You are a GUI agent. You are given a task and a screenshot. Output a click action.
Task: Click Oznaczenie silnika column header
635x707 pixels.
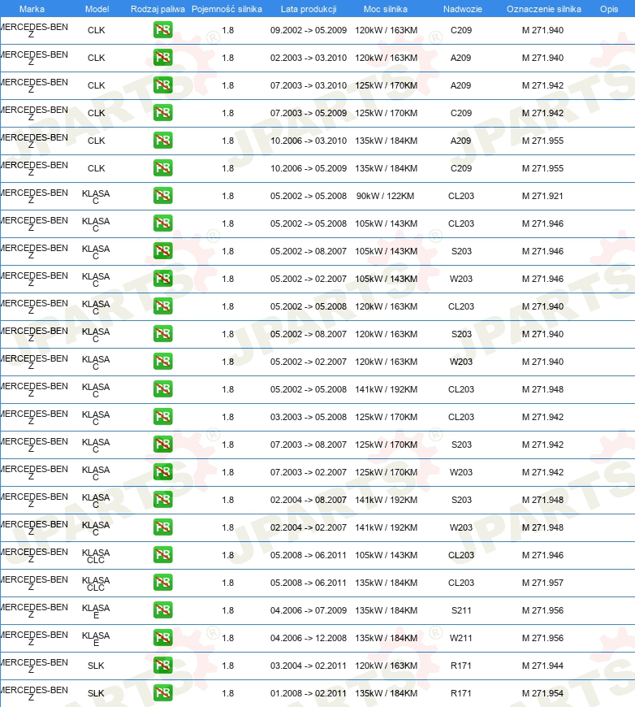544,9
